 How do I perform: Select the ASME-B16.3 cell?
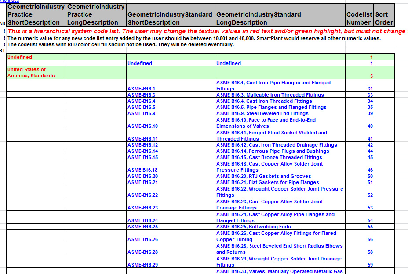click(171, 95)
